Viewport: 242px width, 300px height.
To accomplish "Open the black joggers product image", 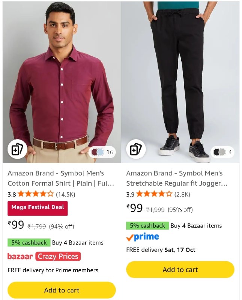I will click(180, 82).
